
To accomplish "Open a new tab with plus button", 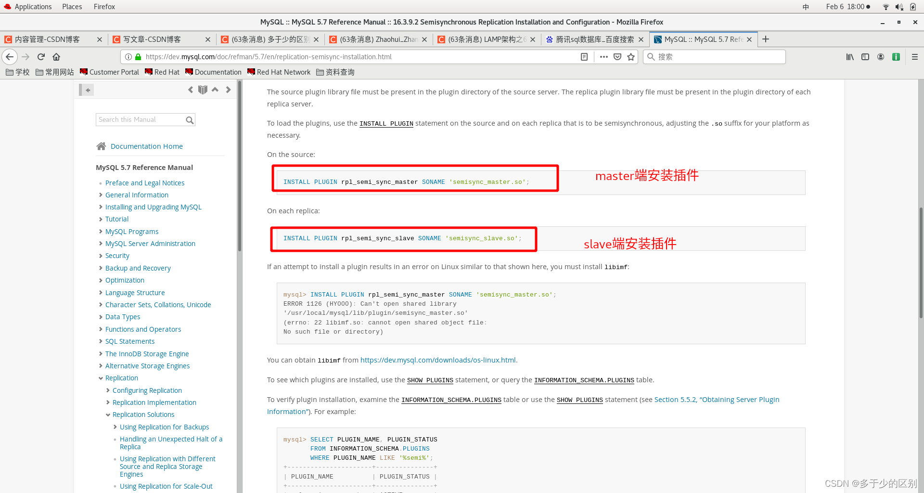I will pyautogui.click(x=766, y=39).
